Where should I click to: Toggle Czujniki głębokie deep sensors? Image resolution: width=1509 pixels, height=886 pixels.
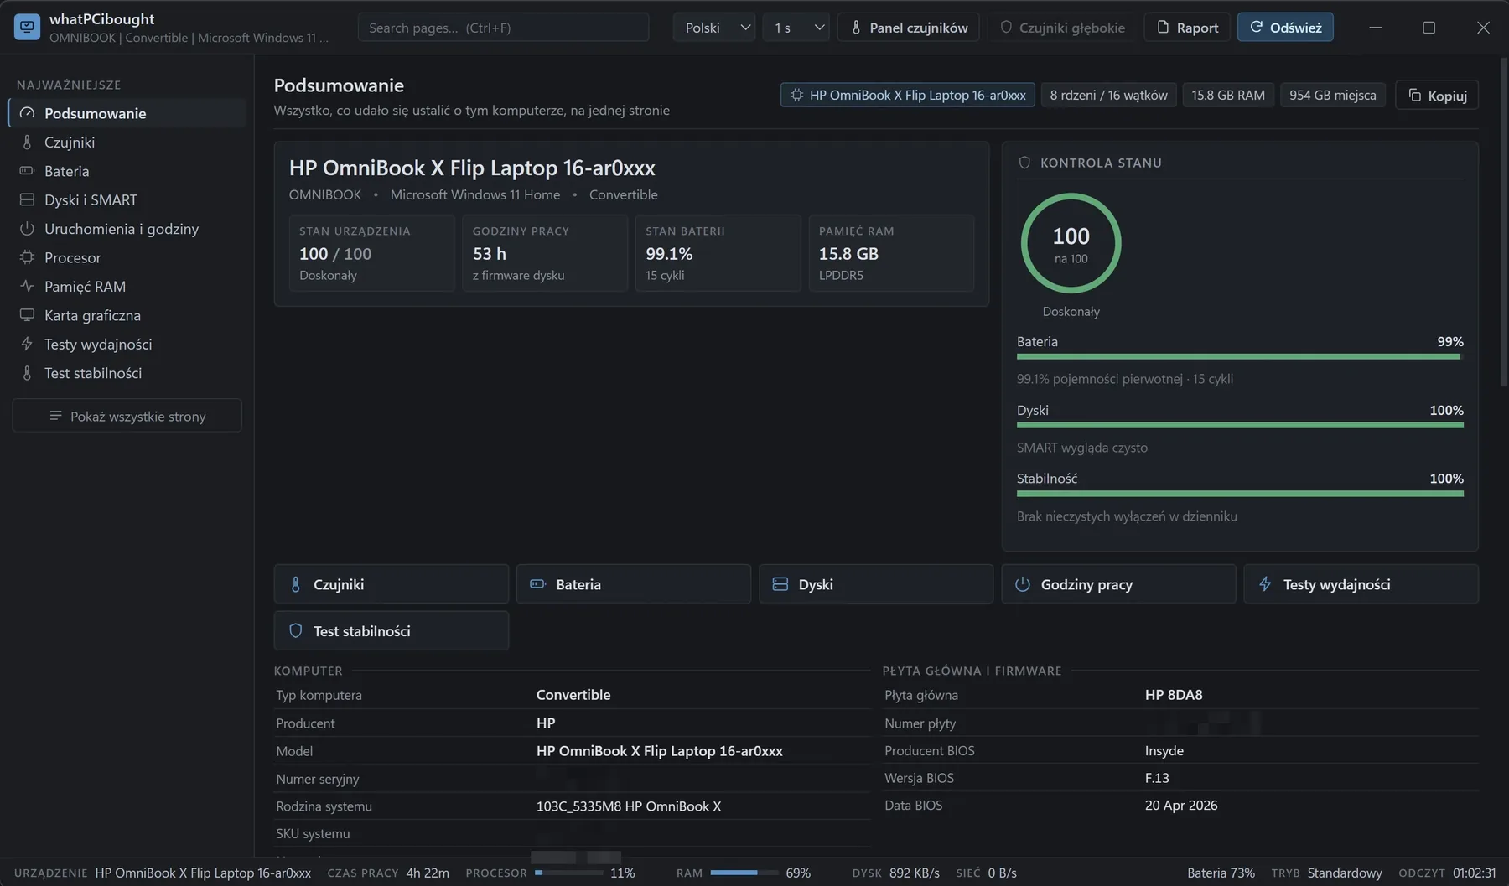coord(1062,28)
